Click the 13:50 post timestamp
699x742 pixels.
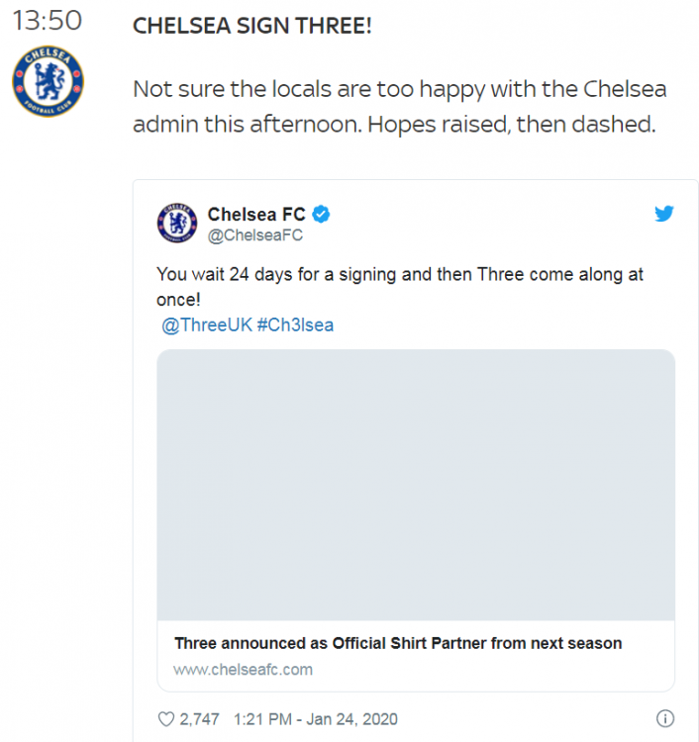click(47, 21)
